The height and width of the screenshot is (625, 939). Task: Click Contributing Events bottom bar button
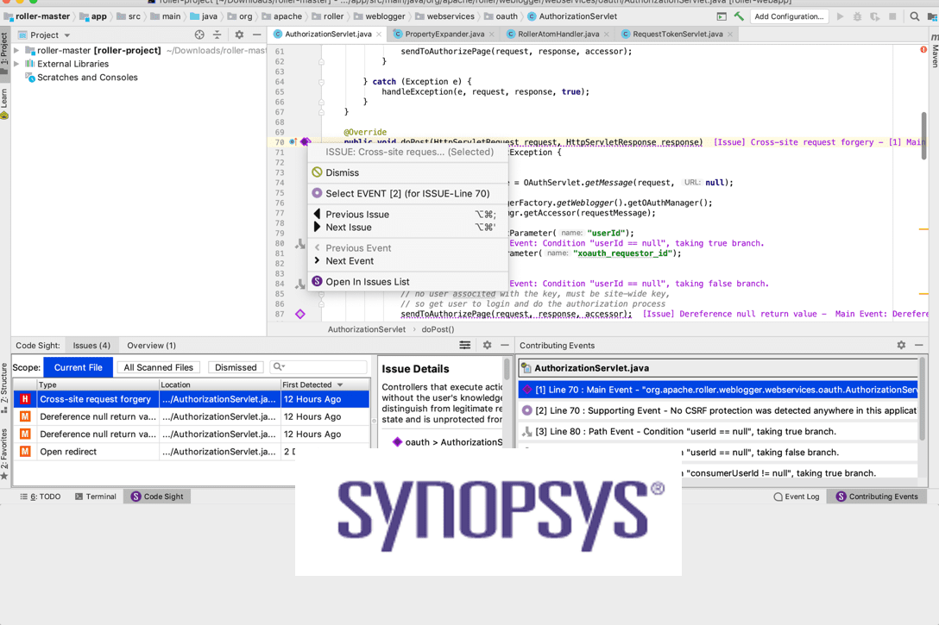[x=878, y=497]
